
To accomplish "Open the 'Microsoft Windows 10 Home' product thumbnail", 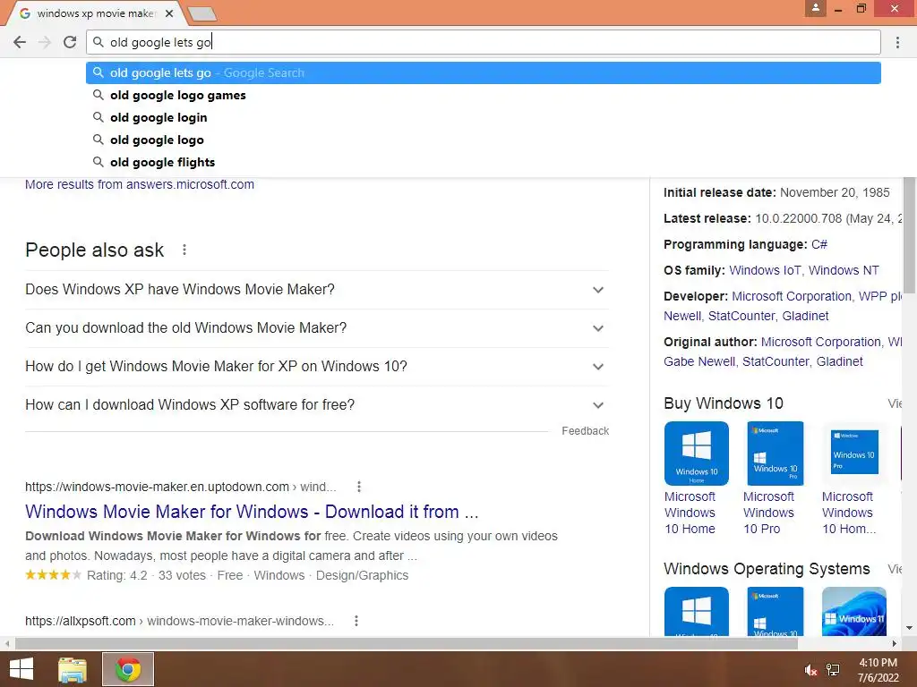I will [x=697, y=454].
